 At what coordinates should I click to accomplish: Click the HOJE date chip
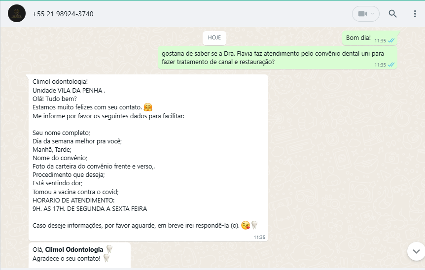(x=214, y=37)
